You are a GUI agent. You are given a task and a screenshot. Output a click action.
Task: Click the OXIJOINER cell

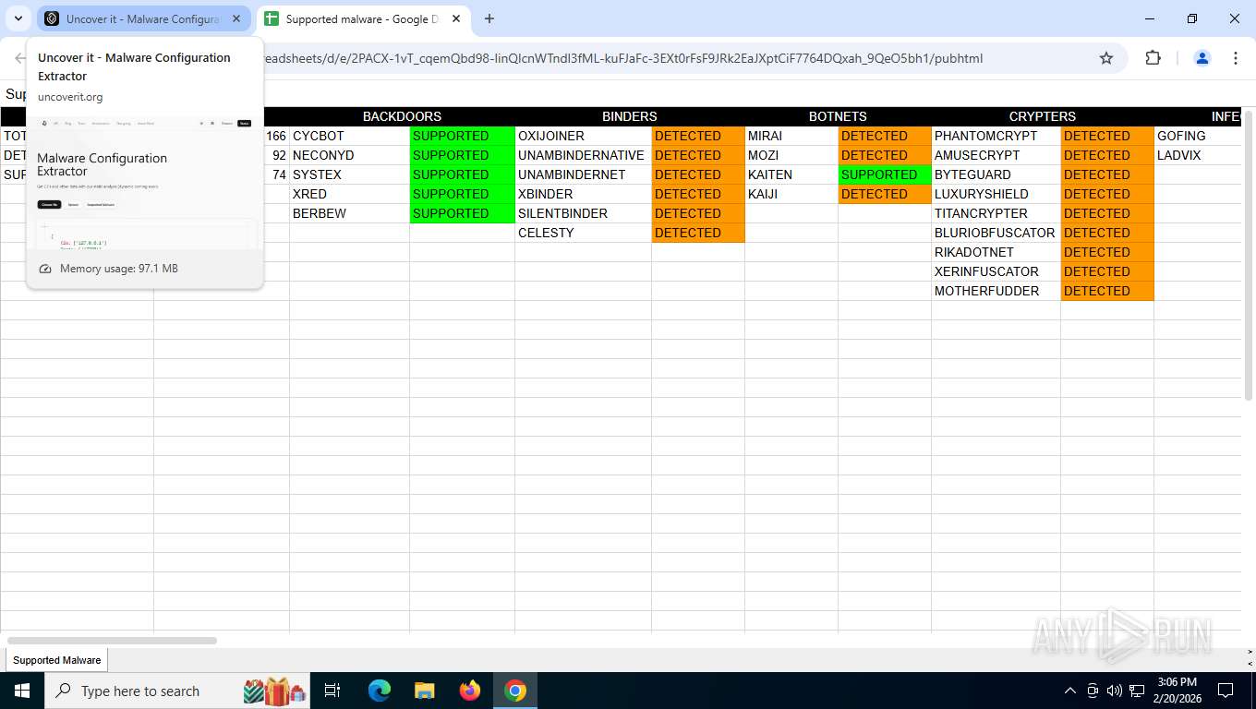point(583,136)
